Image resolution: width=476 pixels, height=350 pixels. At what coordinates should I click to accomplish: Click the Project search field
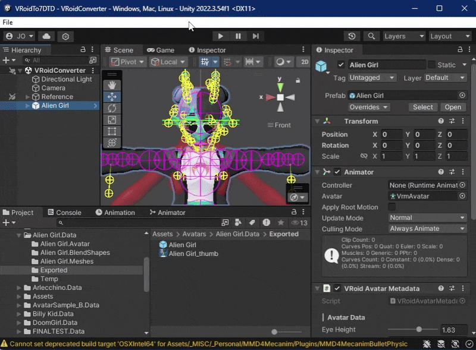(x=138, y=223)
